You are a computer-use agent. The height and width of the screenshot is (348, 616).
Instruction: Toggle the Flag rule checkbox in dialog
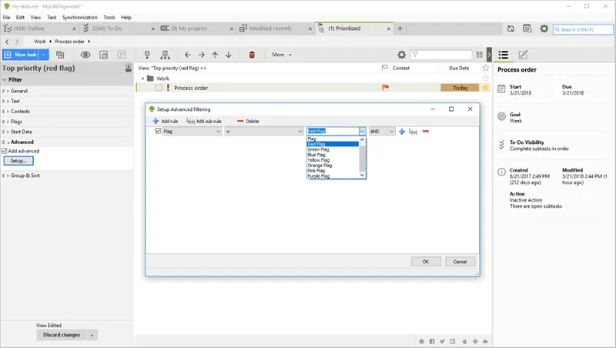[159, 132]
